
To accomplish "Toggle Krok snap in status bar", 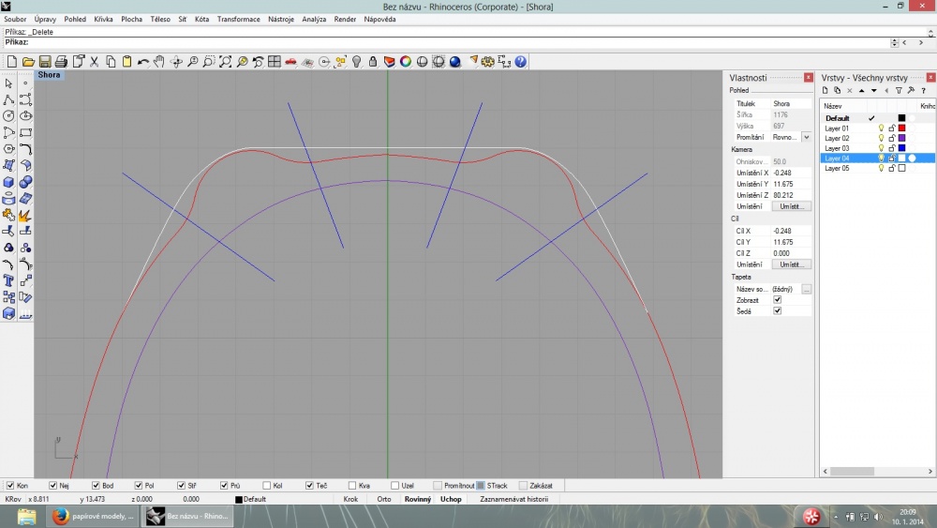I will 350,499.
